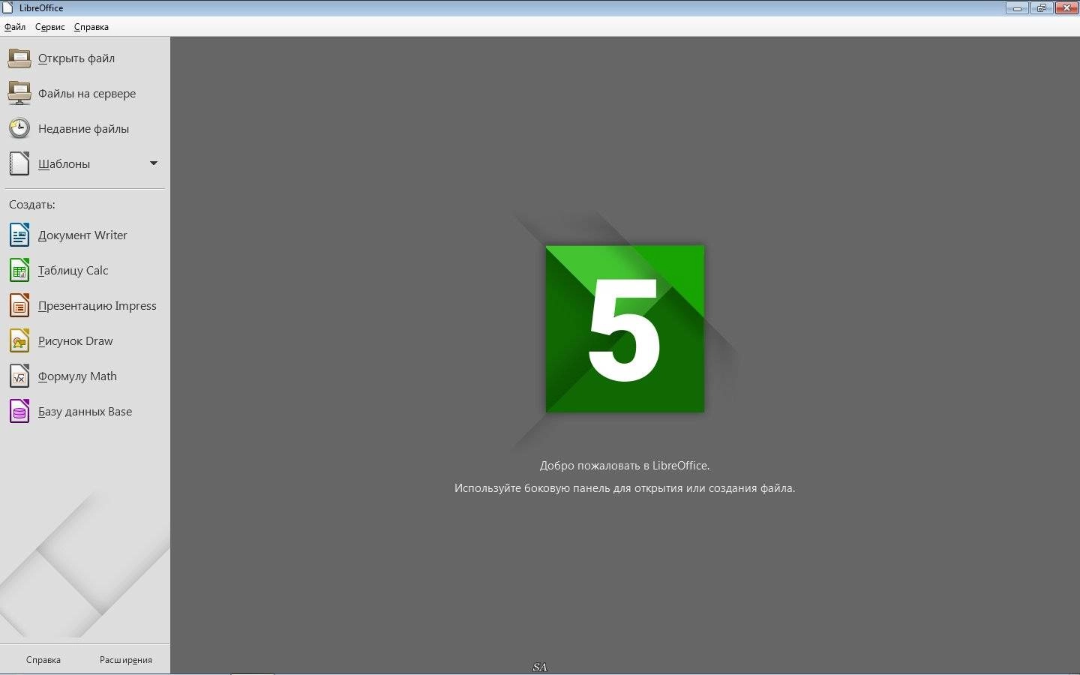Click the Base database icon
The height and width of the screenshot is (675, 1080).
pyautogui.click(x=19, y=411)
